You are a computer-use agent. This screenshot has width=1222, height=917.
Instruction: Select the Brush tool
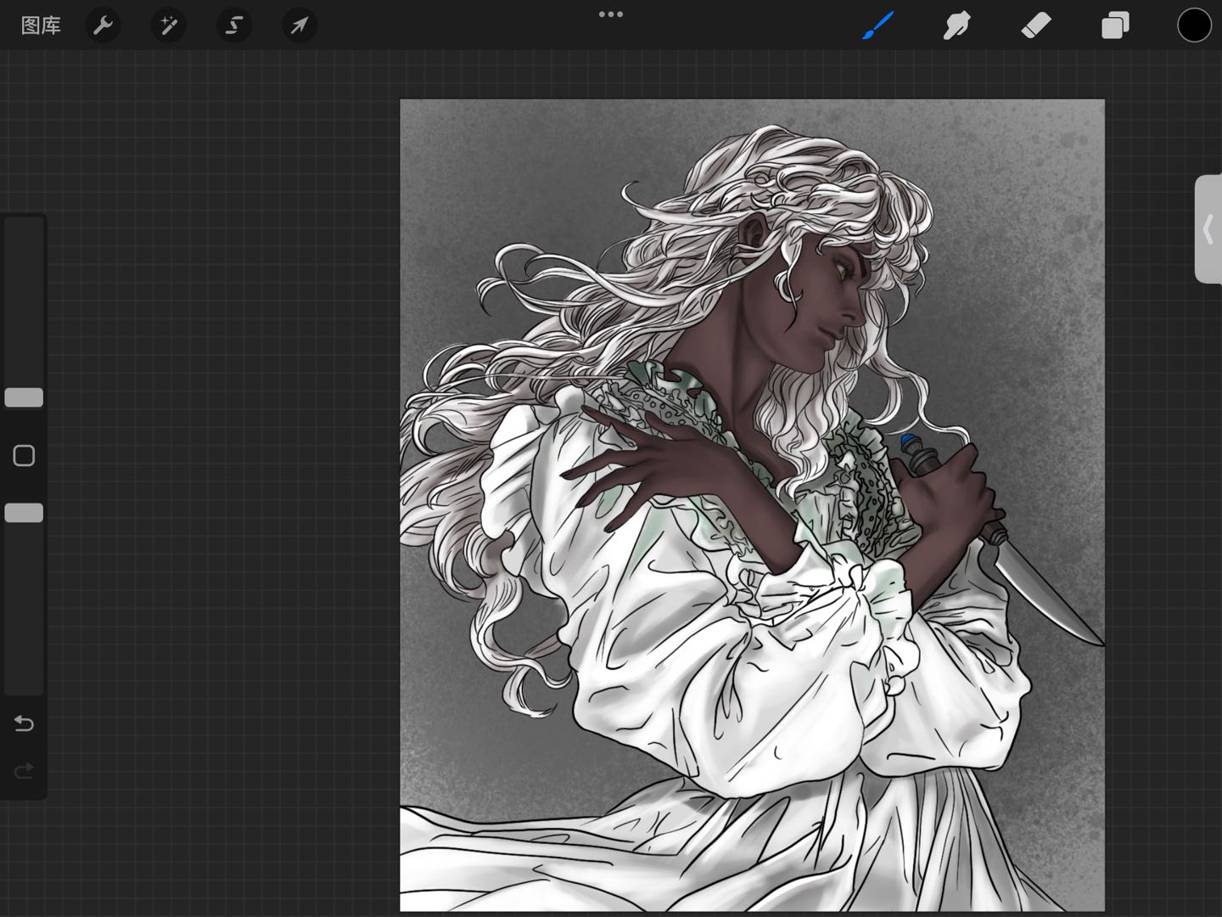[878, 25]
